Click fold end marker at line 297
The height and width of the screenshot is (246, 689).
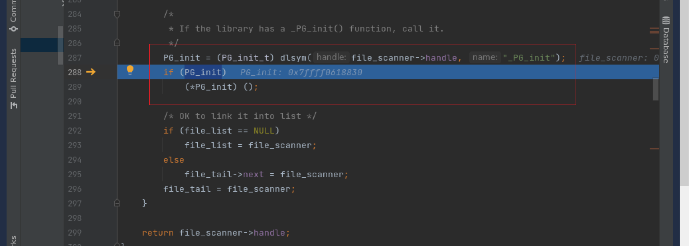(x=117, y=203)
